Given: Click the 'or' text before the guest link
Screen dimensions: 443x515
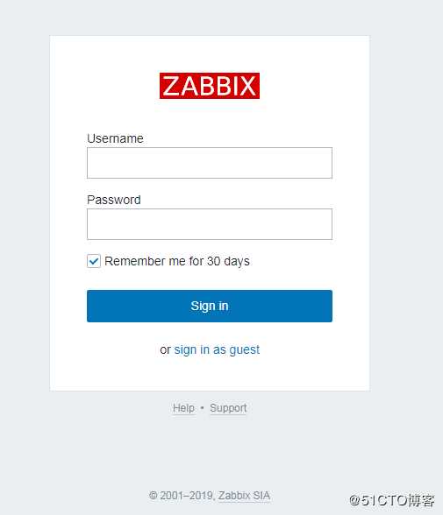Looking at the screenshot, I should coord(165,350).
